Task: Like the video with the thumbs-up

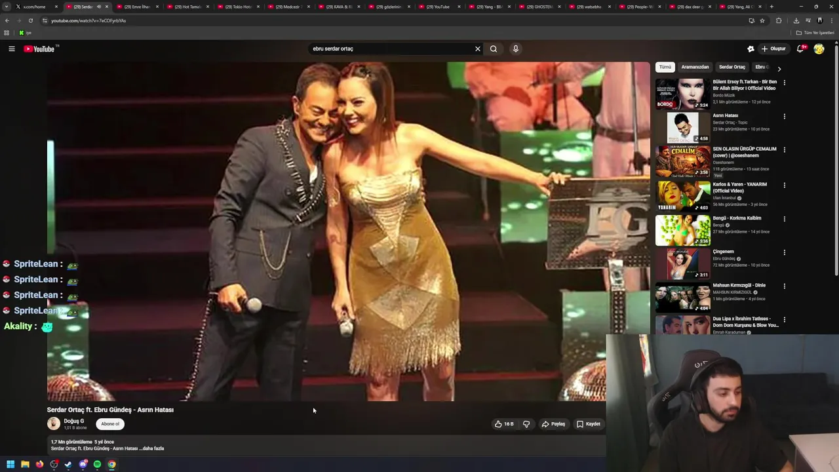Action: click(504, 424)
